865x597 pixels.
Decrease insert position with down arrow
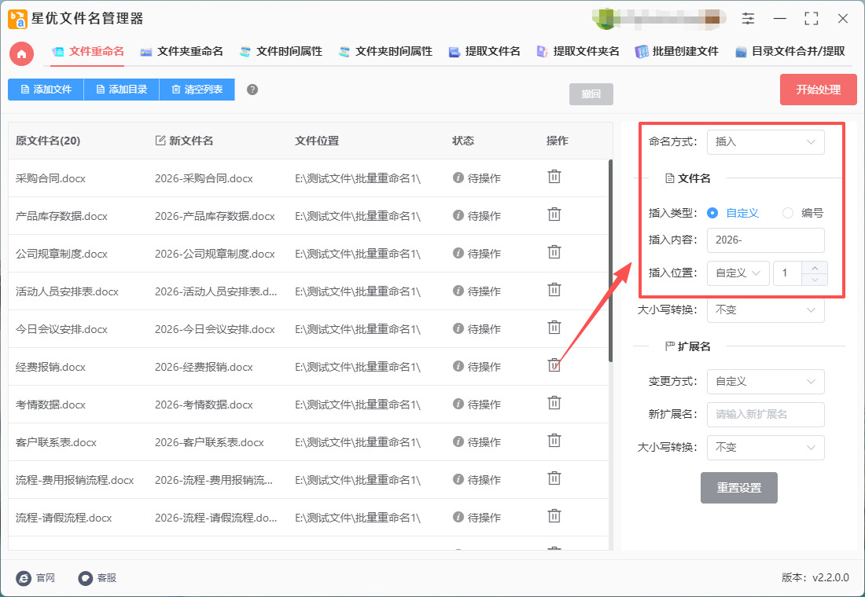tap(815, 280)
